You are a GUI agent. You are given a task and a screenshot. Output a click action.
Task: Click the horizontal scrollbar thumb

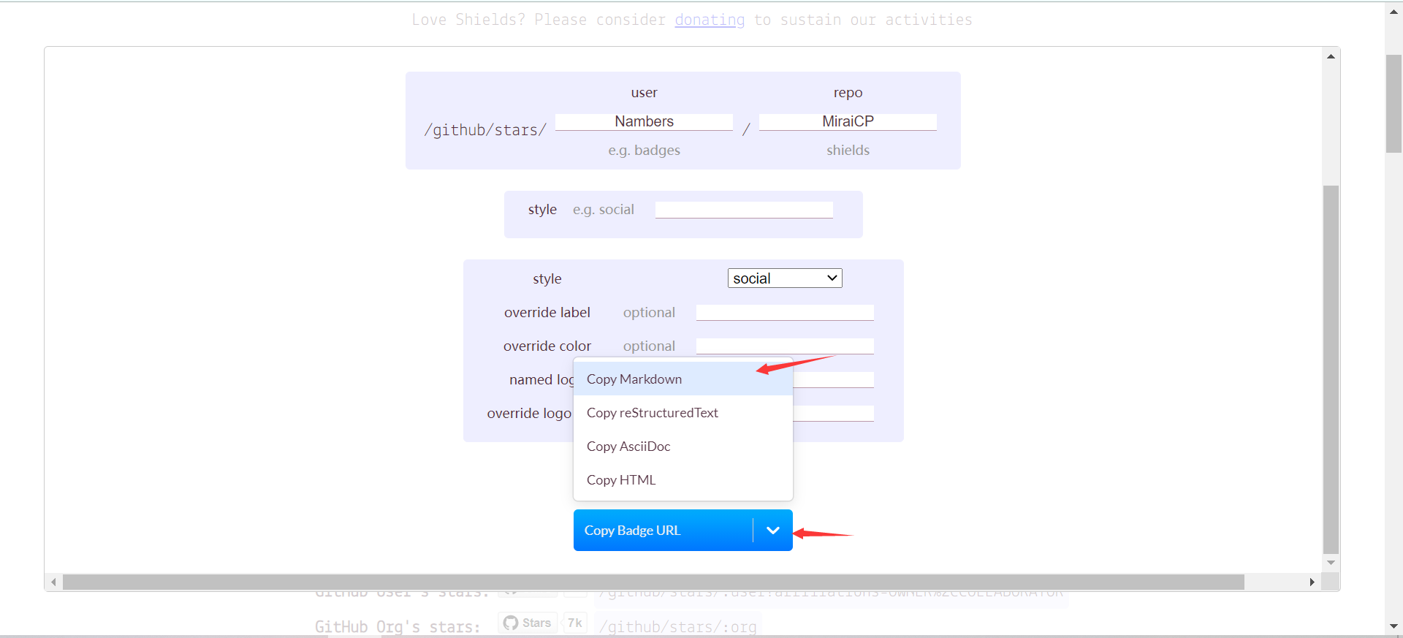tap(653, 582)
